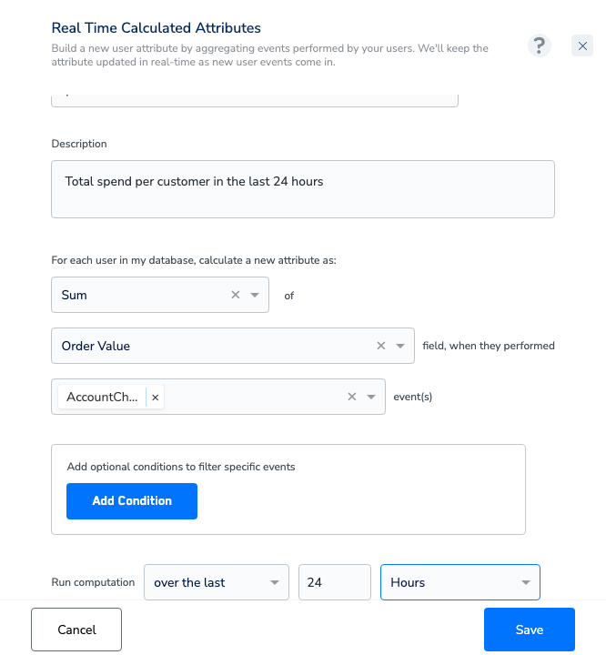Clear the Sum aggregation selection
Screen dimensions: 606x655
point(236,295)
